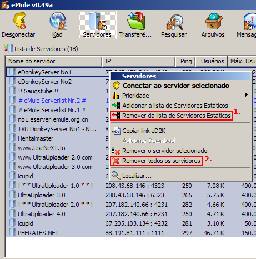Open the Pesquisar search toolbar button
The height and width of the screenshot is (259, 256).
174,25
